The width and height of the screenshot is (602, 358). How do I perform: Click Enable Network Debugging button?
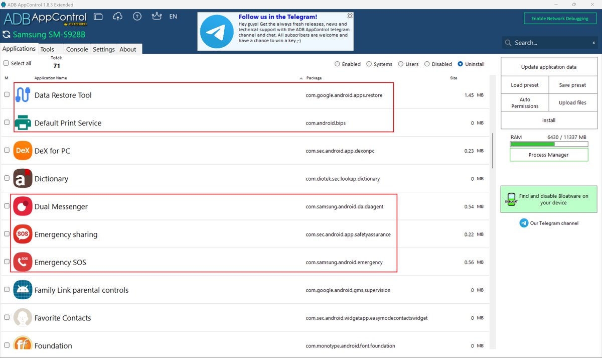(560, 19)
